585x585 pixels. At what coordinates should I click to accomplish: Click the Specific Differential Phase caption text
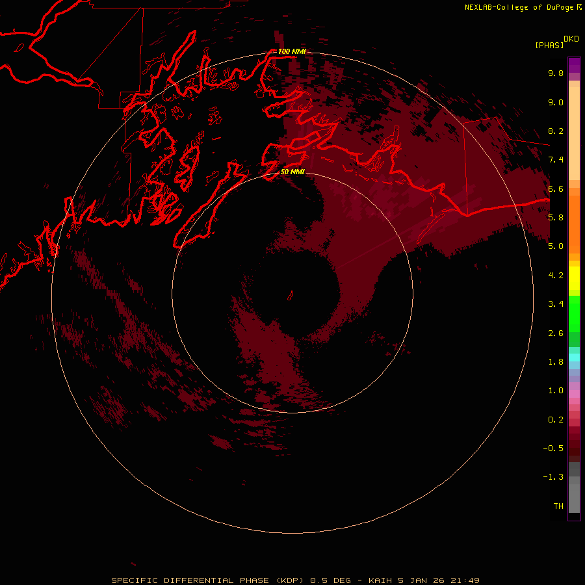tap(295, 580)
